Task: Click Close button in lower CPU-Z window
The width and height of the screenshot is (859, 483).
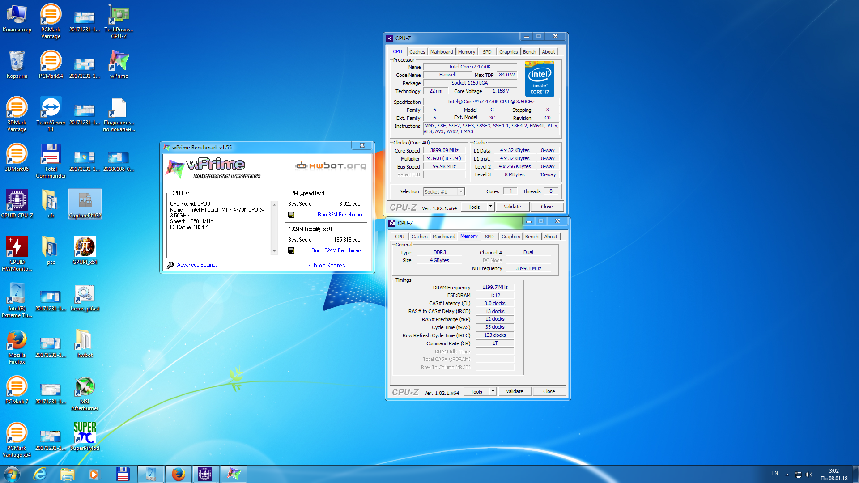Action: pos(549,391)
